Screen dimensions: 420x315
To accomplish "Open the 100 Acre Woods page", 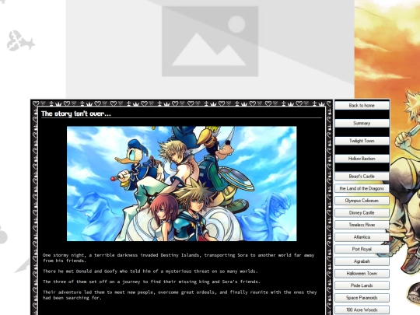I will [362, 310].
